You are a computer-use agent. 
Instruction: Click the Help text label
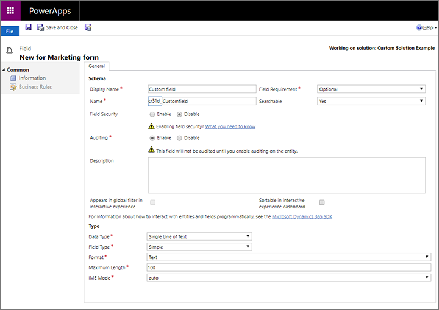click(x=428, y=27)
